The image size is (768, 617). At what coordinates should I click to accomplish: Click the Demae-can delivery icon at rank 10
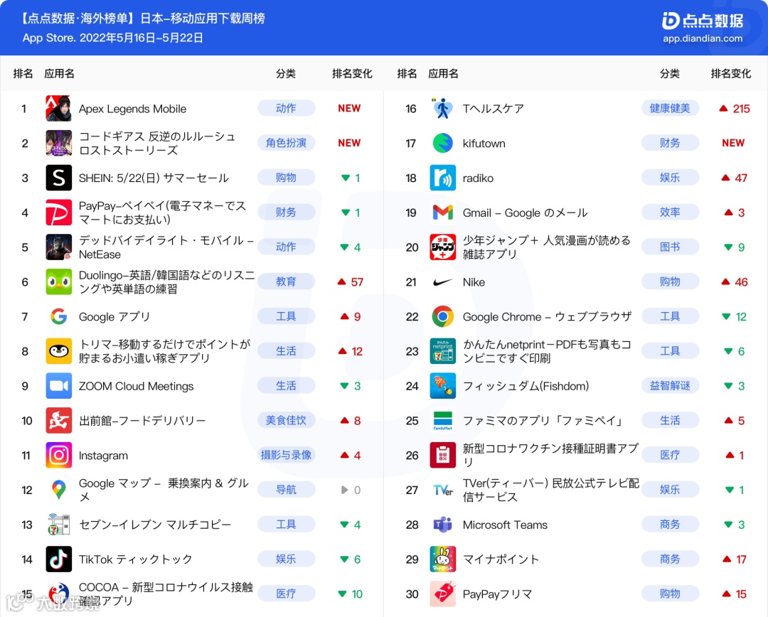pyautogui.click(x=58, y=421)
